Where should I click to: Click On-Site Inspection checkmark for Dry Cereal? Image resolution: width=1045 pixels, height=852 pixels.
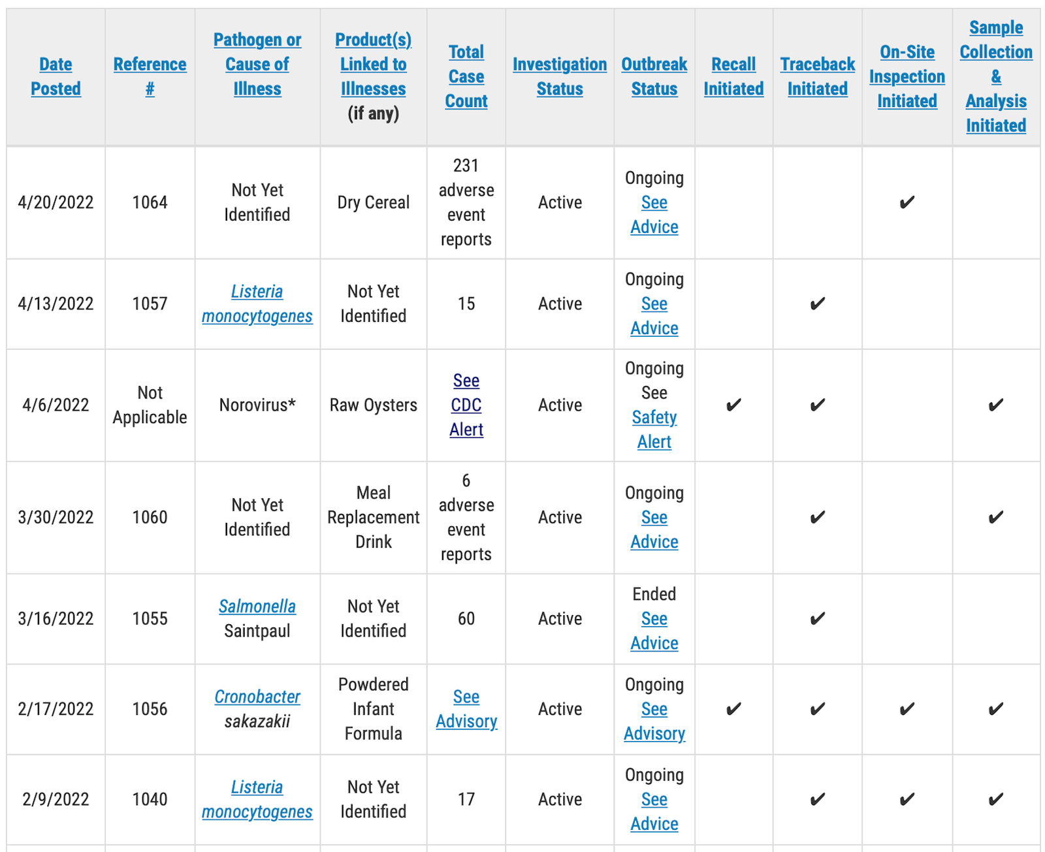(x=907, y=202)
